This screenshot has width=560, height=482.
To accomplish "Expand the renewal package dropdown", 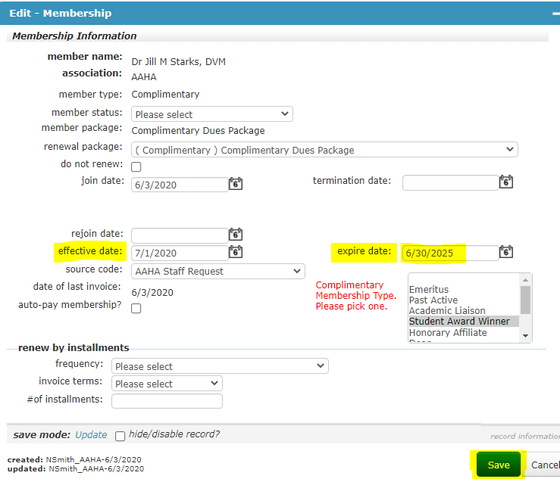I will coord(324,150).
